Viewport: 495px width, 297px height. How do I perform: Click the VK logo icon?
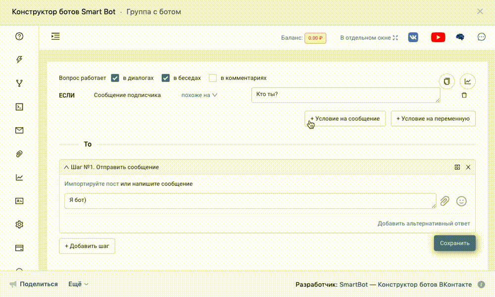(x=413, y=37)
